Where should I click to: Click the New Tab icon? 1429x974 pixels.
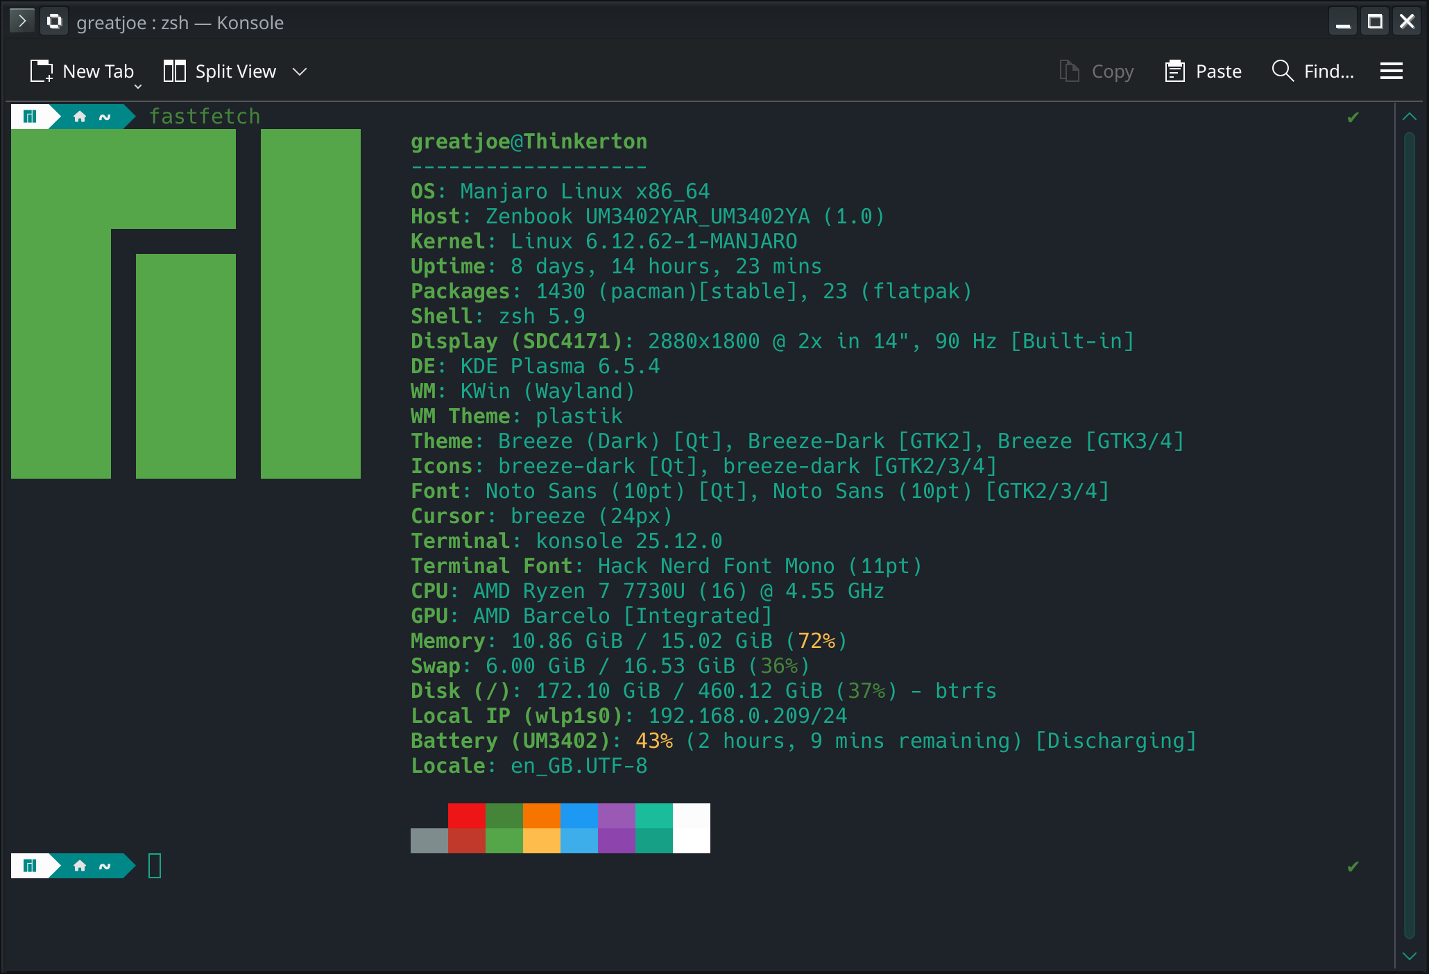42,71
